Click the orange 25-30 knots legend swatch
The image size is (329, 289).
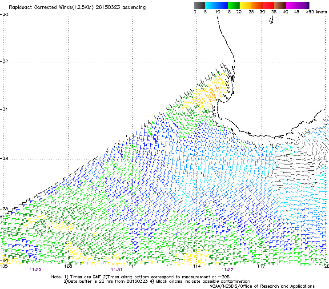[257, 5]
